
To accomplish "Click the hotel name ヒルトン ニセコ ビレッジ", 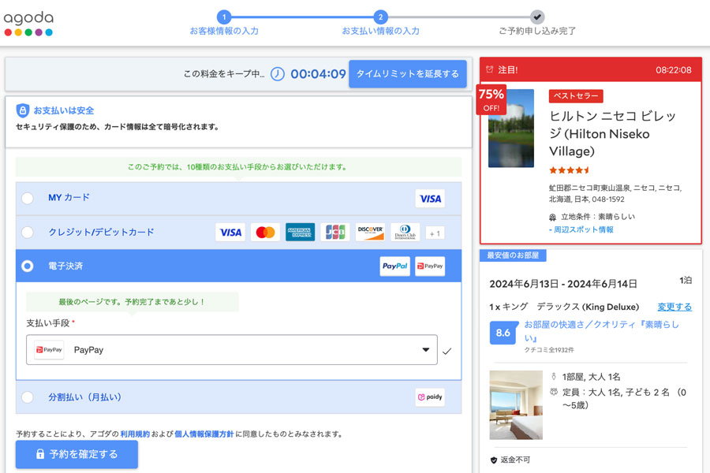I will pos(613,133).
